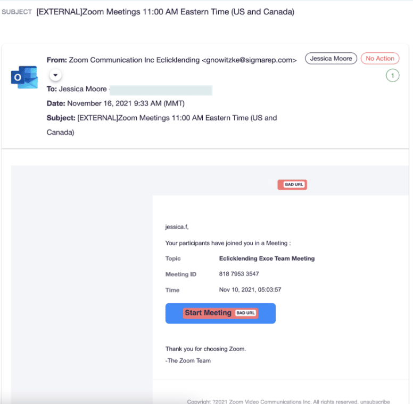Image resolution: width=413 pixels, height=404 pixels.
Task: Click the BAD URL label inside Start Meeting
Action: pyautogui.click(x=245, y=313)
